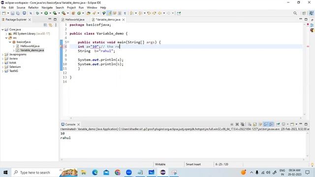Open the Refactor menu
This screenshot has width=315, height=177.
[x=33, y=8]
